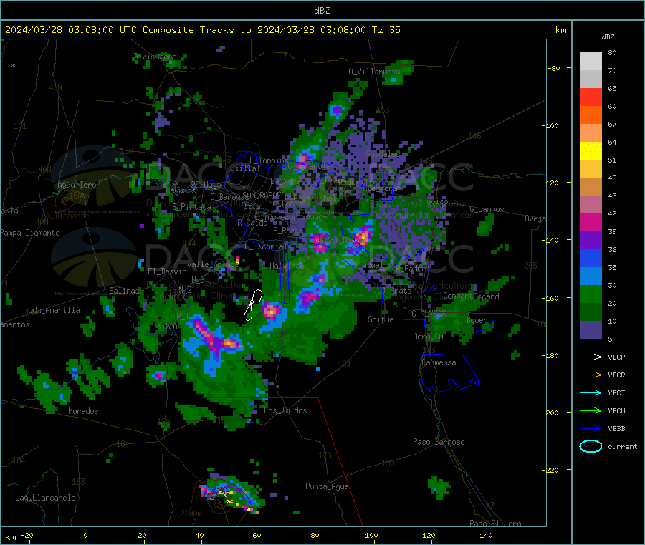This screenshot has height=545, width=645.
Task: Click the G_Campos location label
Action: click(x=487, y=209)
